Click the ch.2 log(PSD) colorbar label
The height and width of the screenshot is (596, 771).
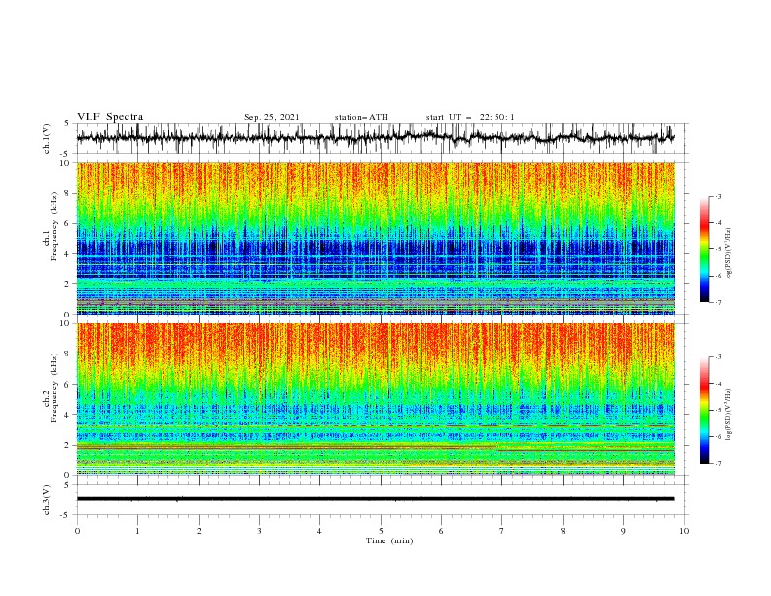[x=728, y=415]
